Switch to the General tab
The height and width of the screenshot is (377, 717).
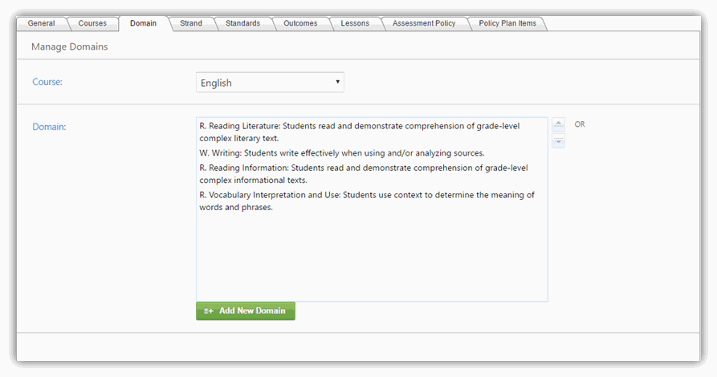[41, 23]
